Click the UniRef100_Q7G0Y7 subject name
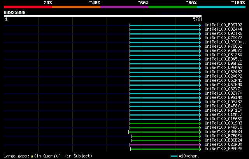Screen dimensions: 249x159 coord(223,38)
